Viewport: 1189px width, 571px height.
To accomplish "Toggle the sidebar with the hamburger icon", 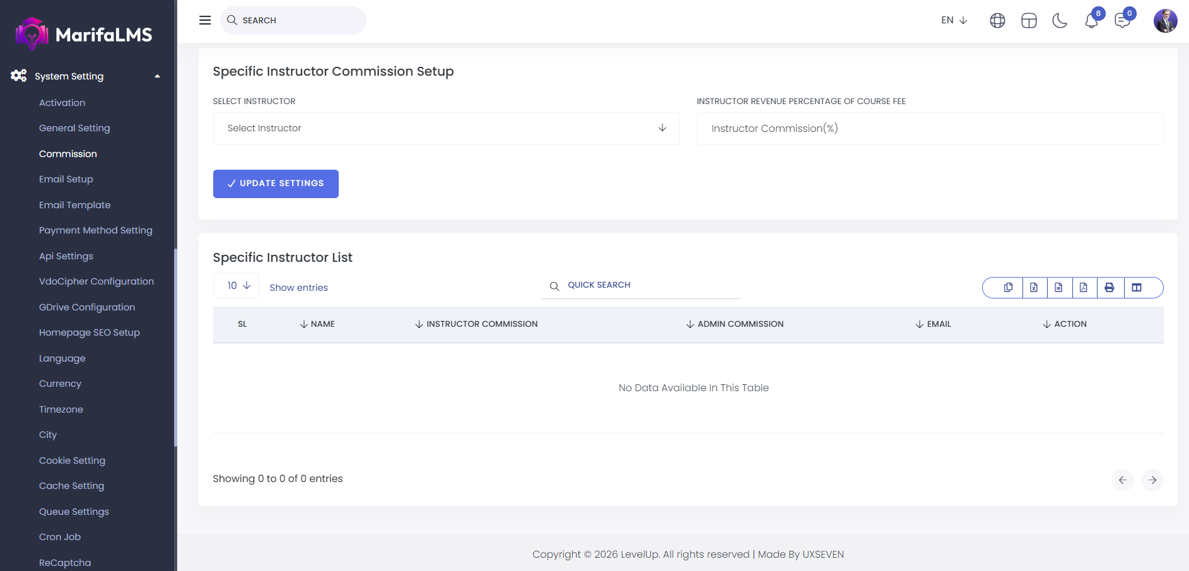I will coord(205,20).
